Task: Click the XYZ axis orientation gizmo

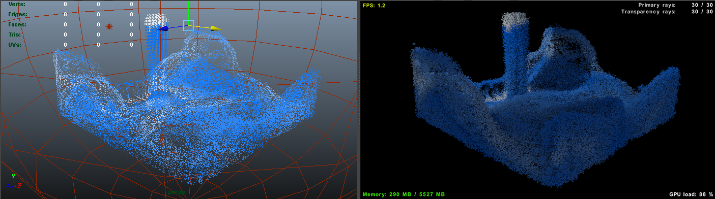Action: pos(14,180)
